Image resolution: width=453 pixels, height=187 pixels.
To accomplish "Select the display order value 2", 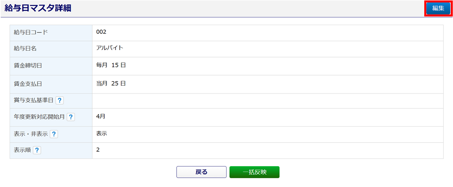I will 98,150.
